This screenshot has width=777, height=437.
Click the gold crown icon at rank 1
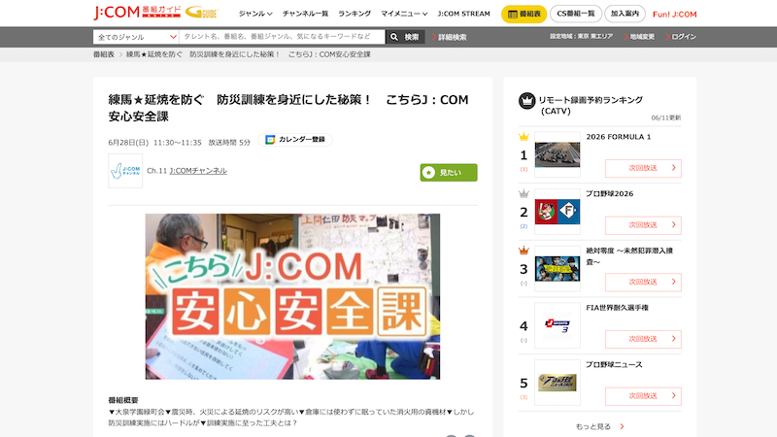pos(524,137)
